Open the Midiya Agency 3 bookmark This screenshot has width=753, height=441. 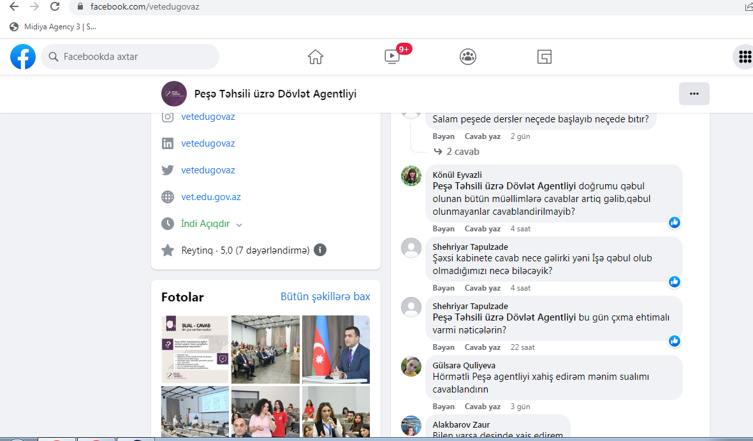[x=54, y=27]
